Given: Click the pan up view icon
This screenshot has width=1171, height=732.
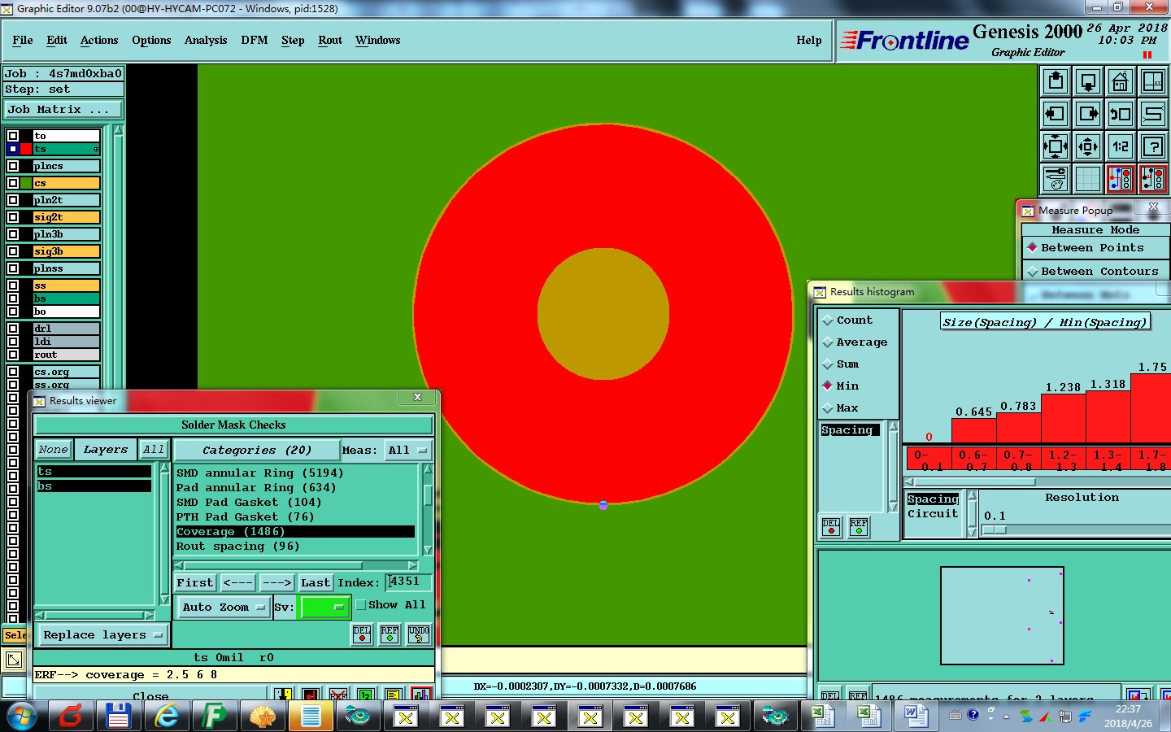Looking at the screenshot, I should click(x=1056, y=81).
